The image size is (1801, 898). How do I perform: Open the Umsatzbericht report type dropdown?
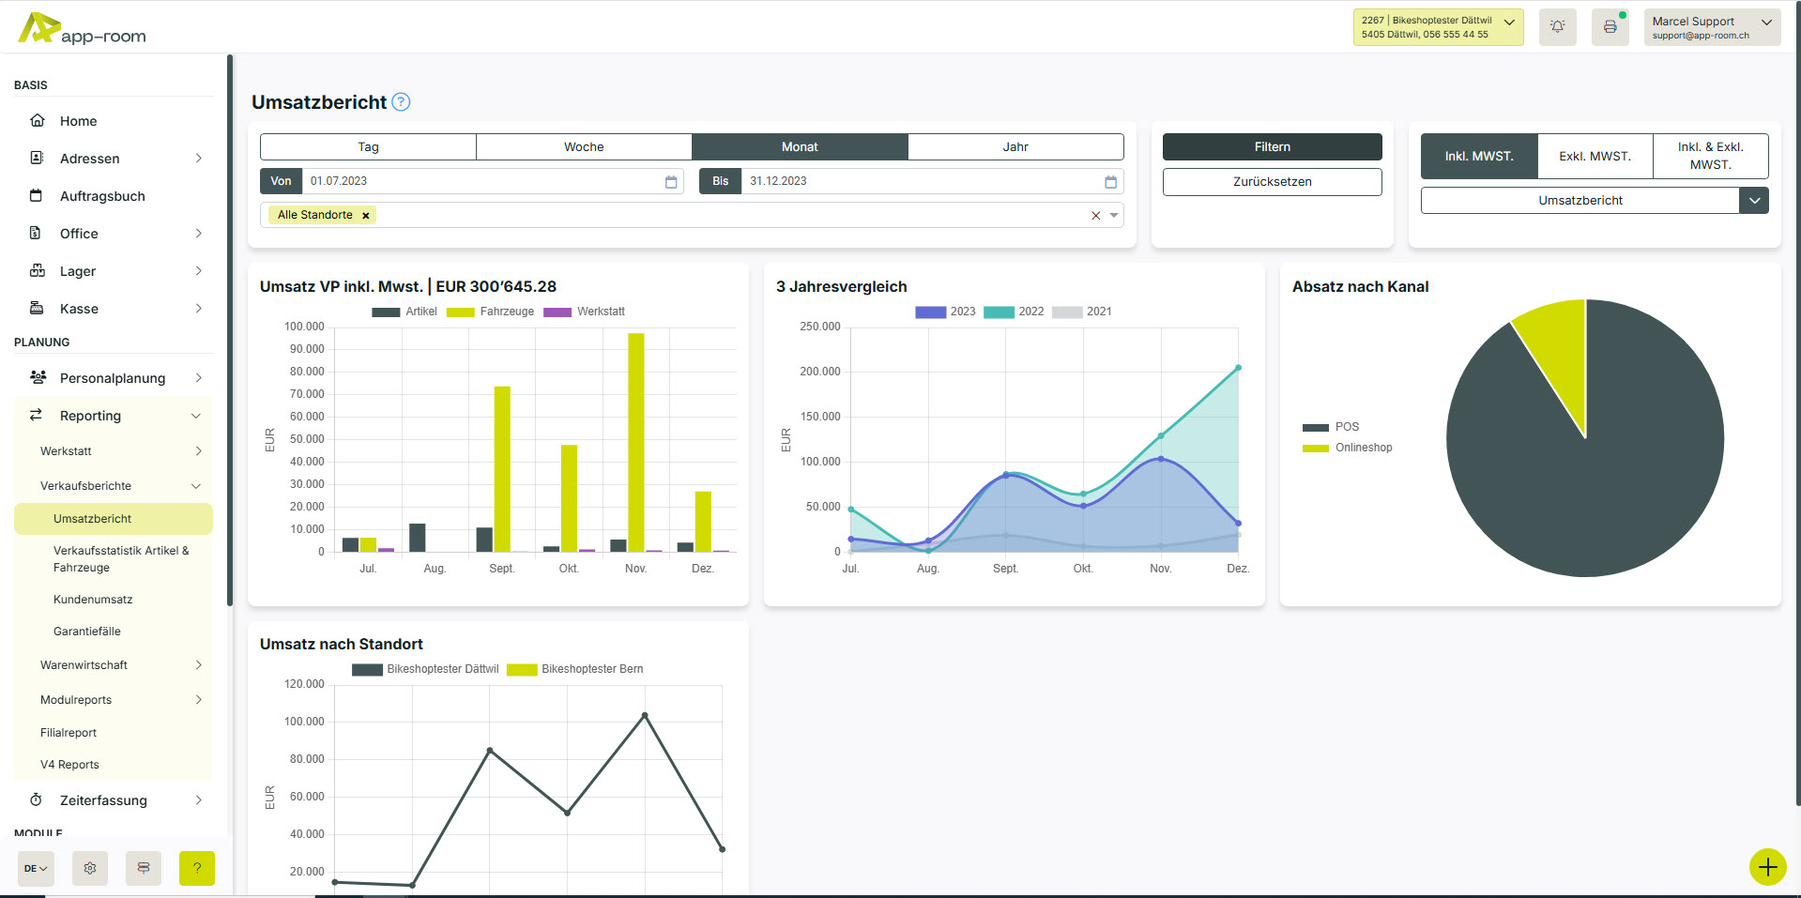(1753, 201)
